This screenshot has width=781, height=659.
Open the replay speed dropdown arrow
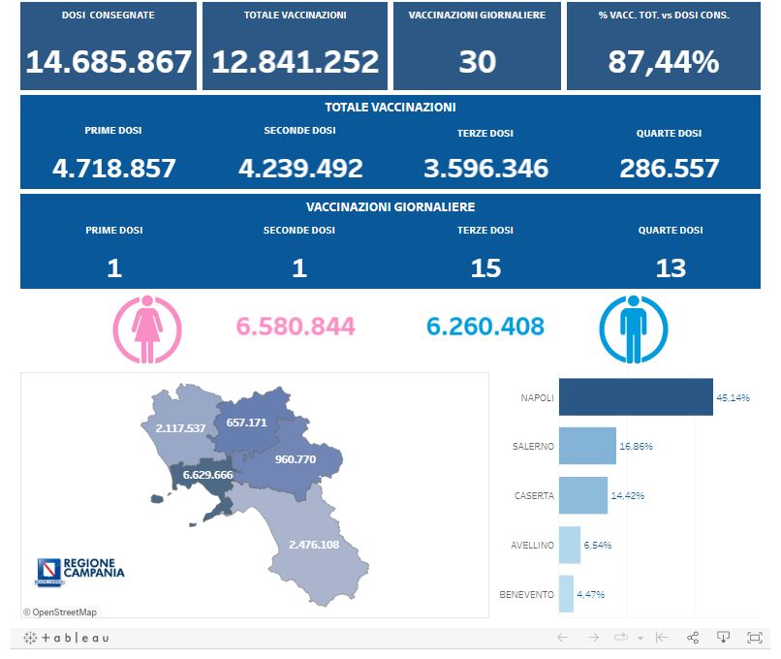click(x=640, y=639)
